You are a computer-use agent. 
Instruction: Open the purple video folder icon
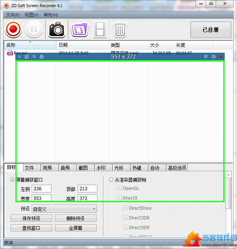(x=79, y=30)
